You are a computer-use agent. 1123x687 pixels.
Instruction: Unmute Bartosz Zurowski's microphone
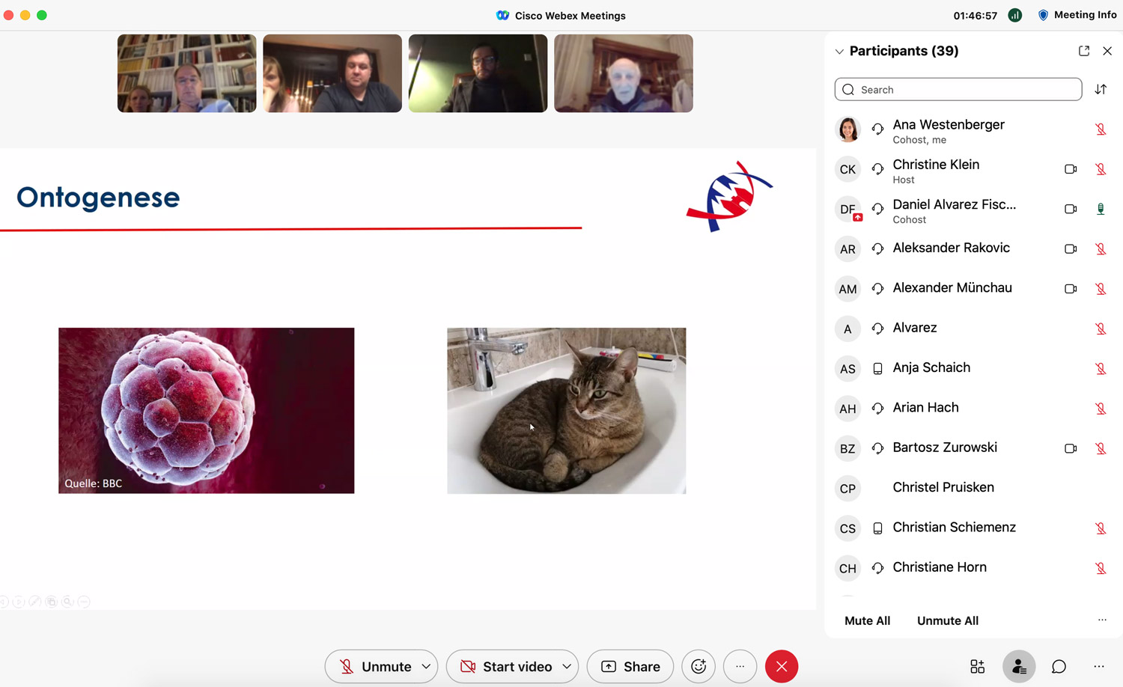coord(1101,448)
